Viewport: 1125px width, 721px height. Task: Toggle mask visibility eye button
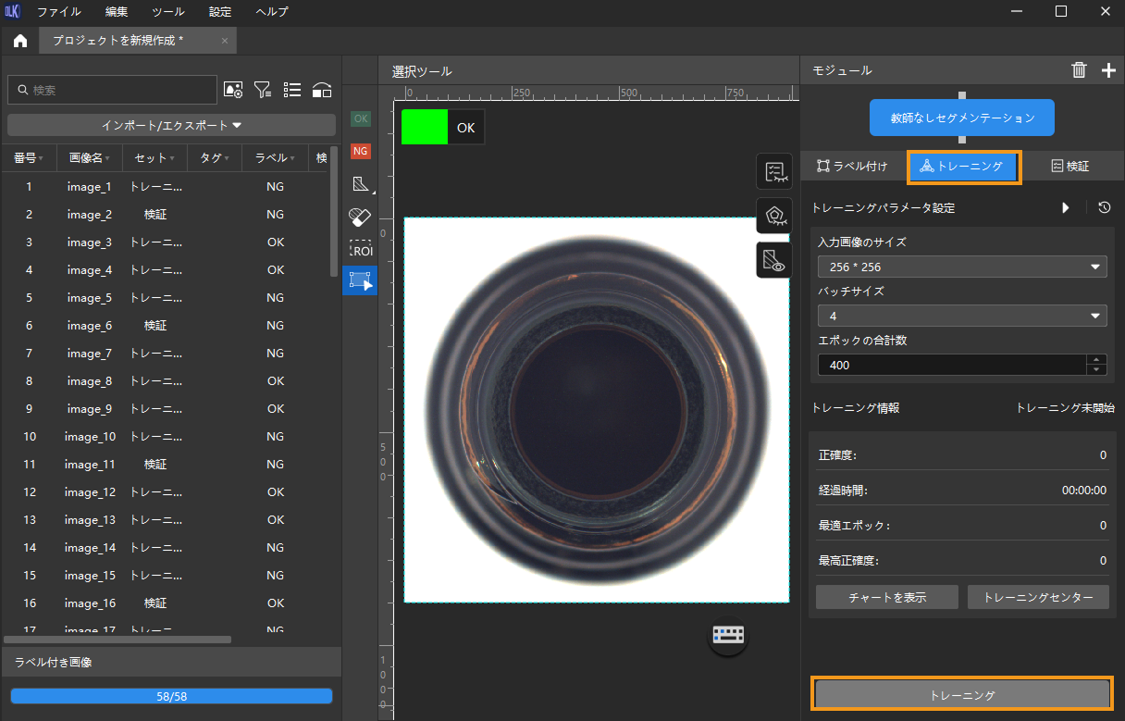click(x=774, y=261)
